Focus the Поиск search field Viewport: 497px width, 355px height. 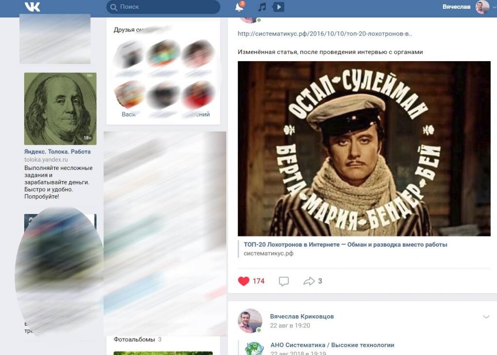(163, 7)
